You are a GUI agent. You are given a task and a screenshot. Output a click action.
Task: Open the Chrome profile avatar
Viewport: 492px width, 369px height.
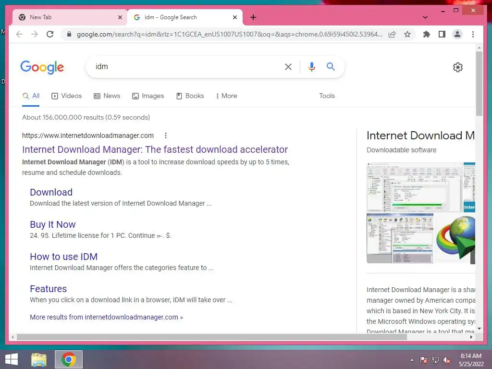click(457, 34)
